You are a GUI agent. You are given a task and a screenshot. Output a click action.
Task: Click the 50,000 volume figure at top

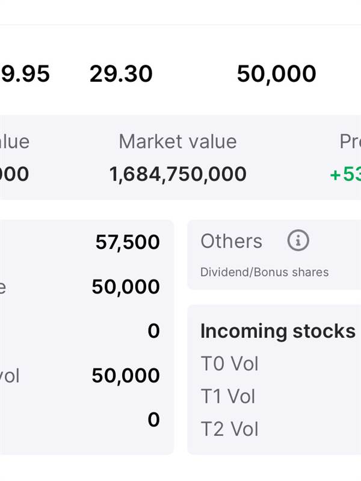(276, 74)
